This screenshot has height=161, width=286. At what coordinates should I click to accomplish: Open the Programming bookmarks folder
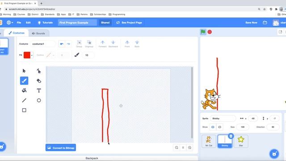tap(117, 14)
